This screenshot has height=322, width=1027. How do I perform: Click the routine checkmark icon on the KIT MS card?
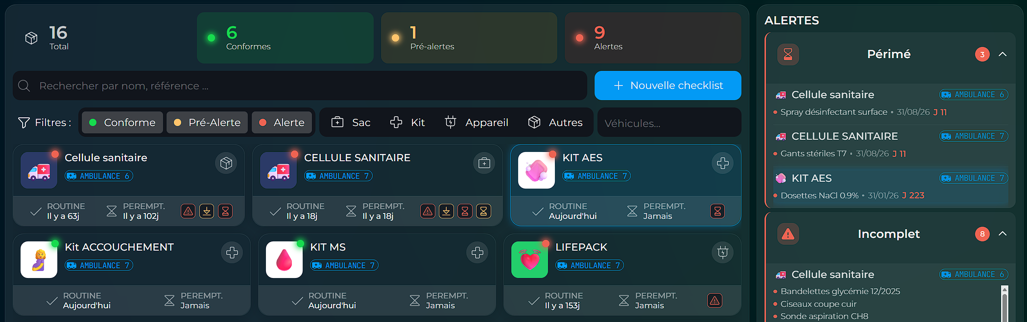pos(297,301)
